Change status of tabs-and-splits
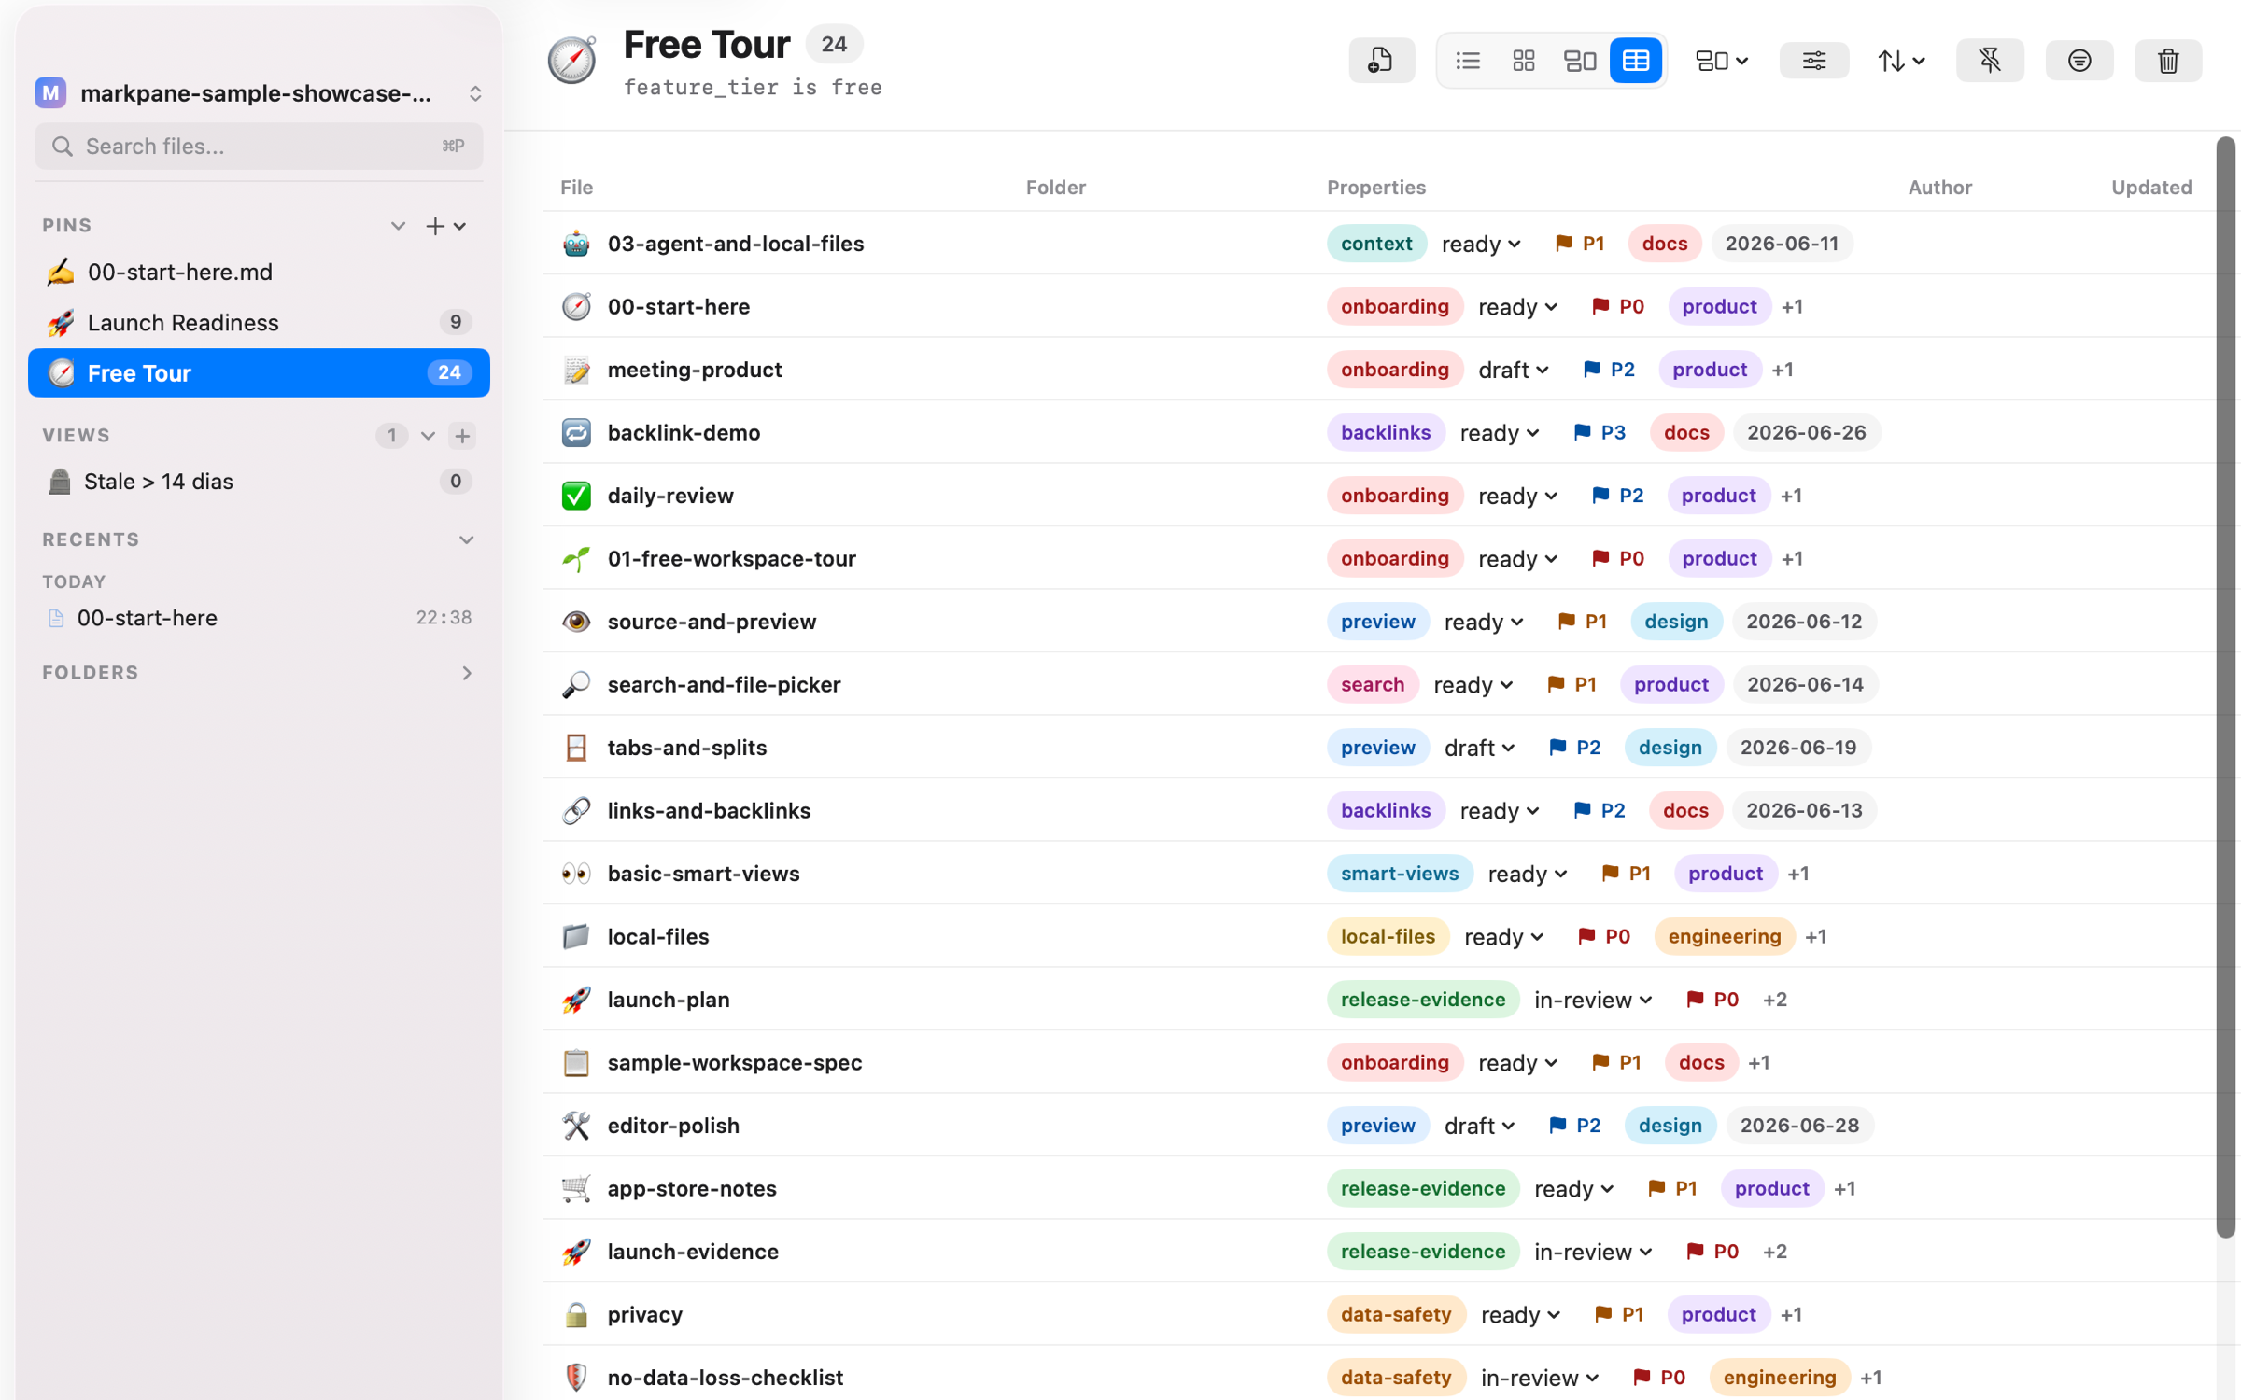Viewport: 2241px width, 1400px height. click(1479, 748)
